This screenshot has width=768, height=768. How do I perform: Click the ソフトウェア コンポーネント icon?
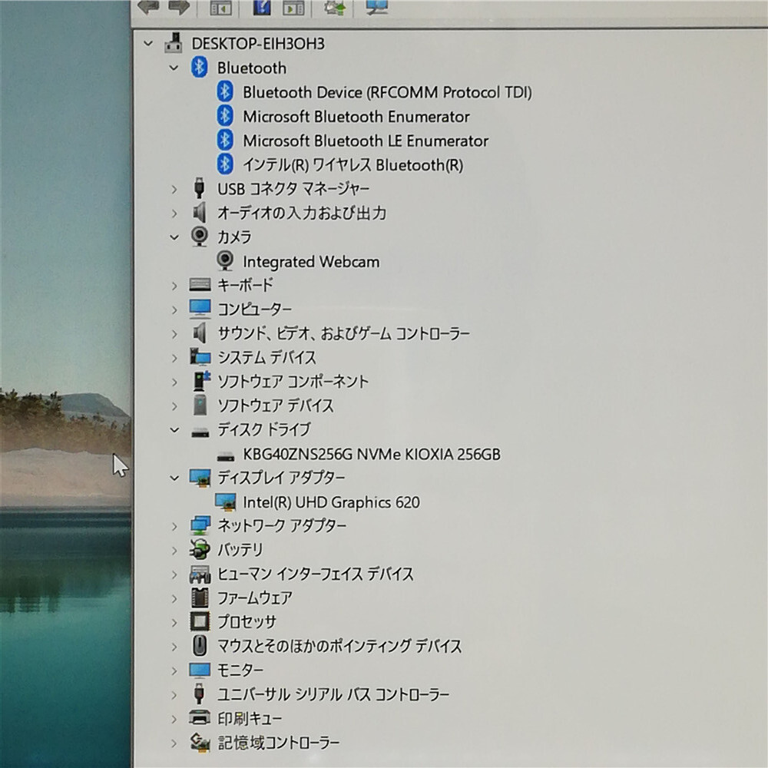pos(201,381)
